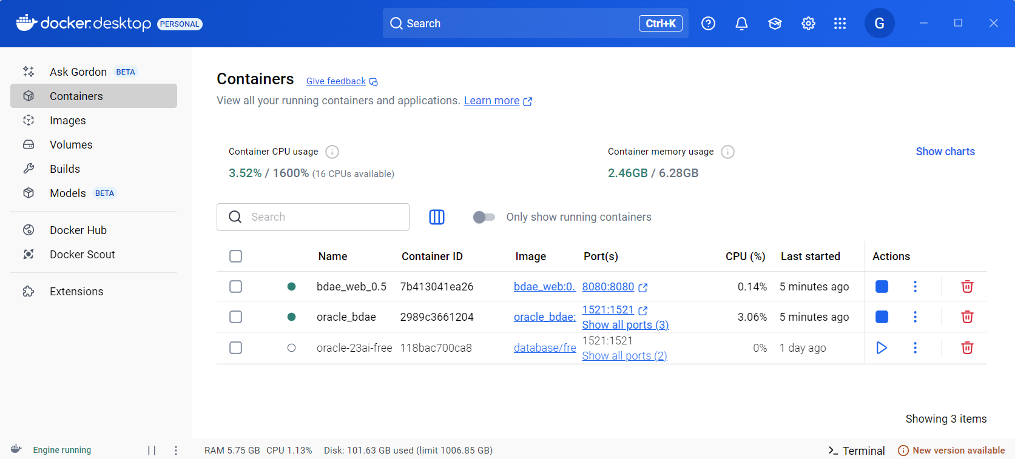The height and width of the screenshot is (459, 1015).
Task: Click Show charts link
Action: pos(945,152)
